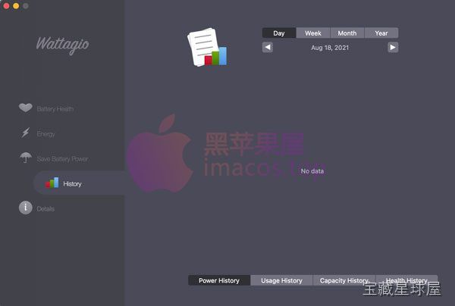
Task: Click the Wattagio logo title
Action: pyautogui.click(x=63, y=45)
